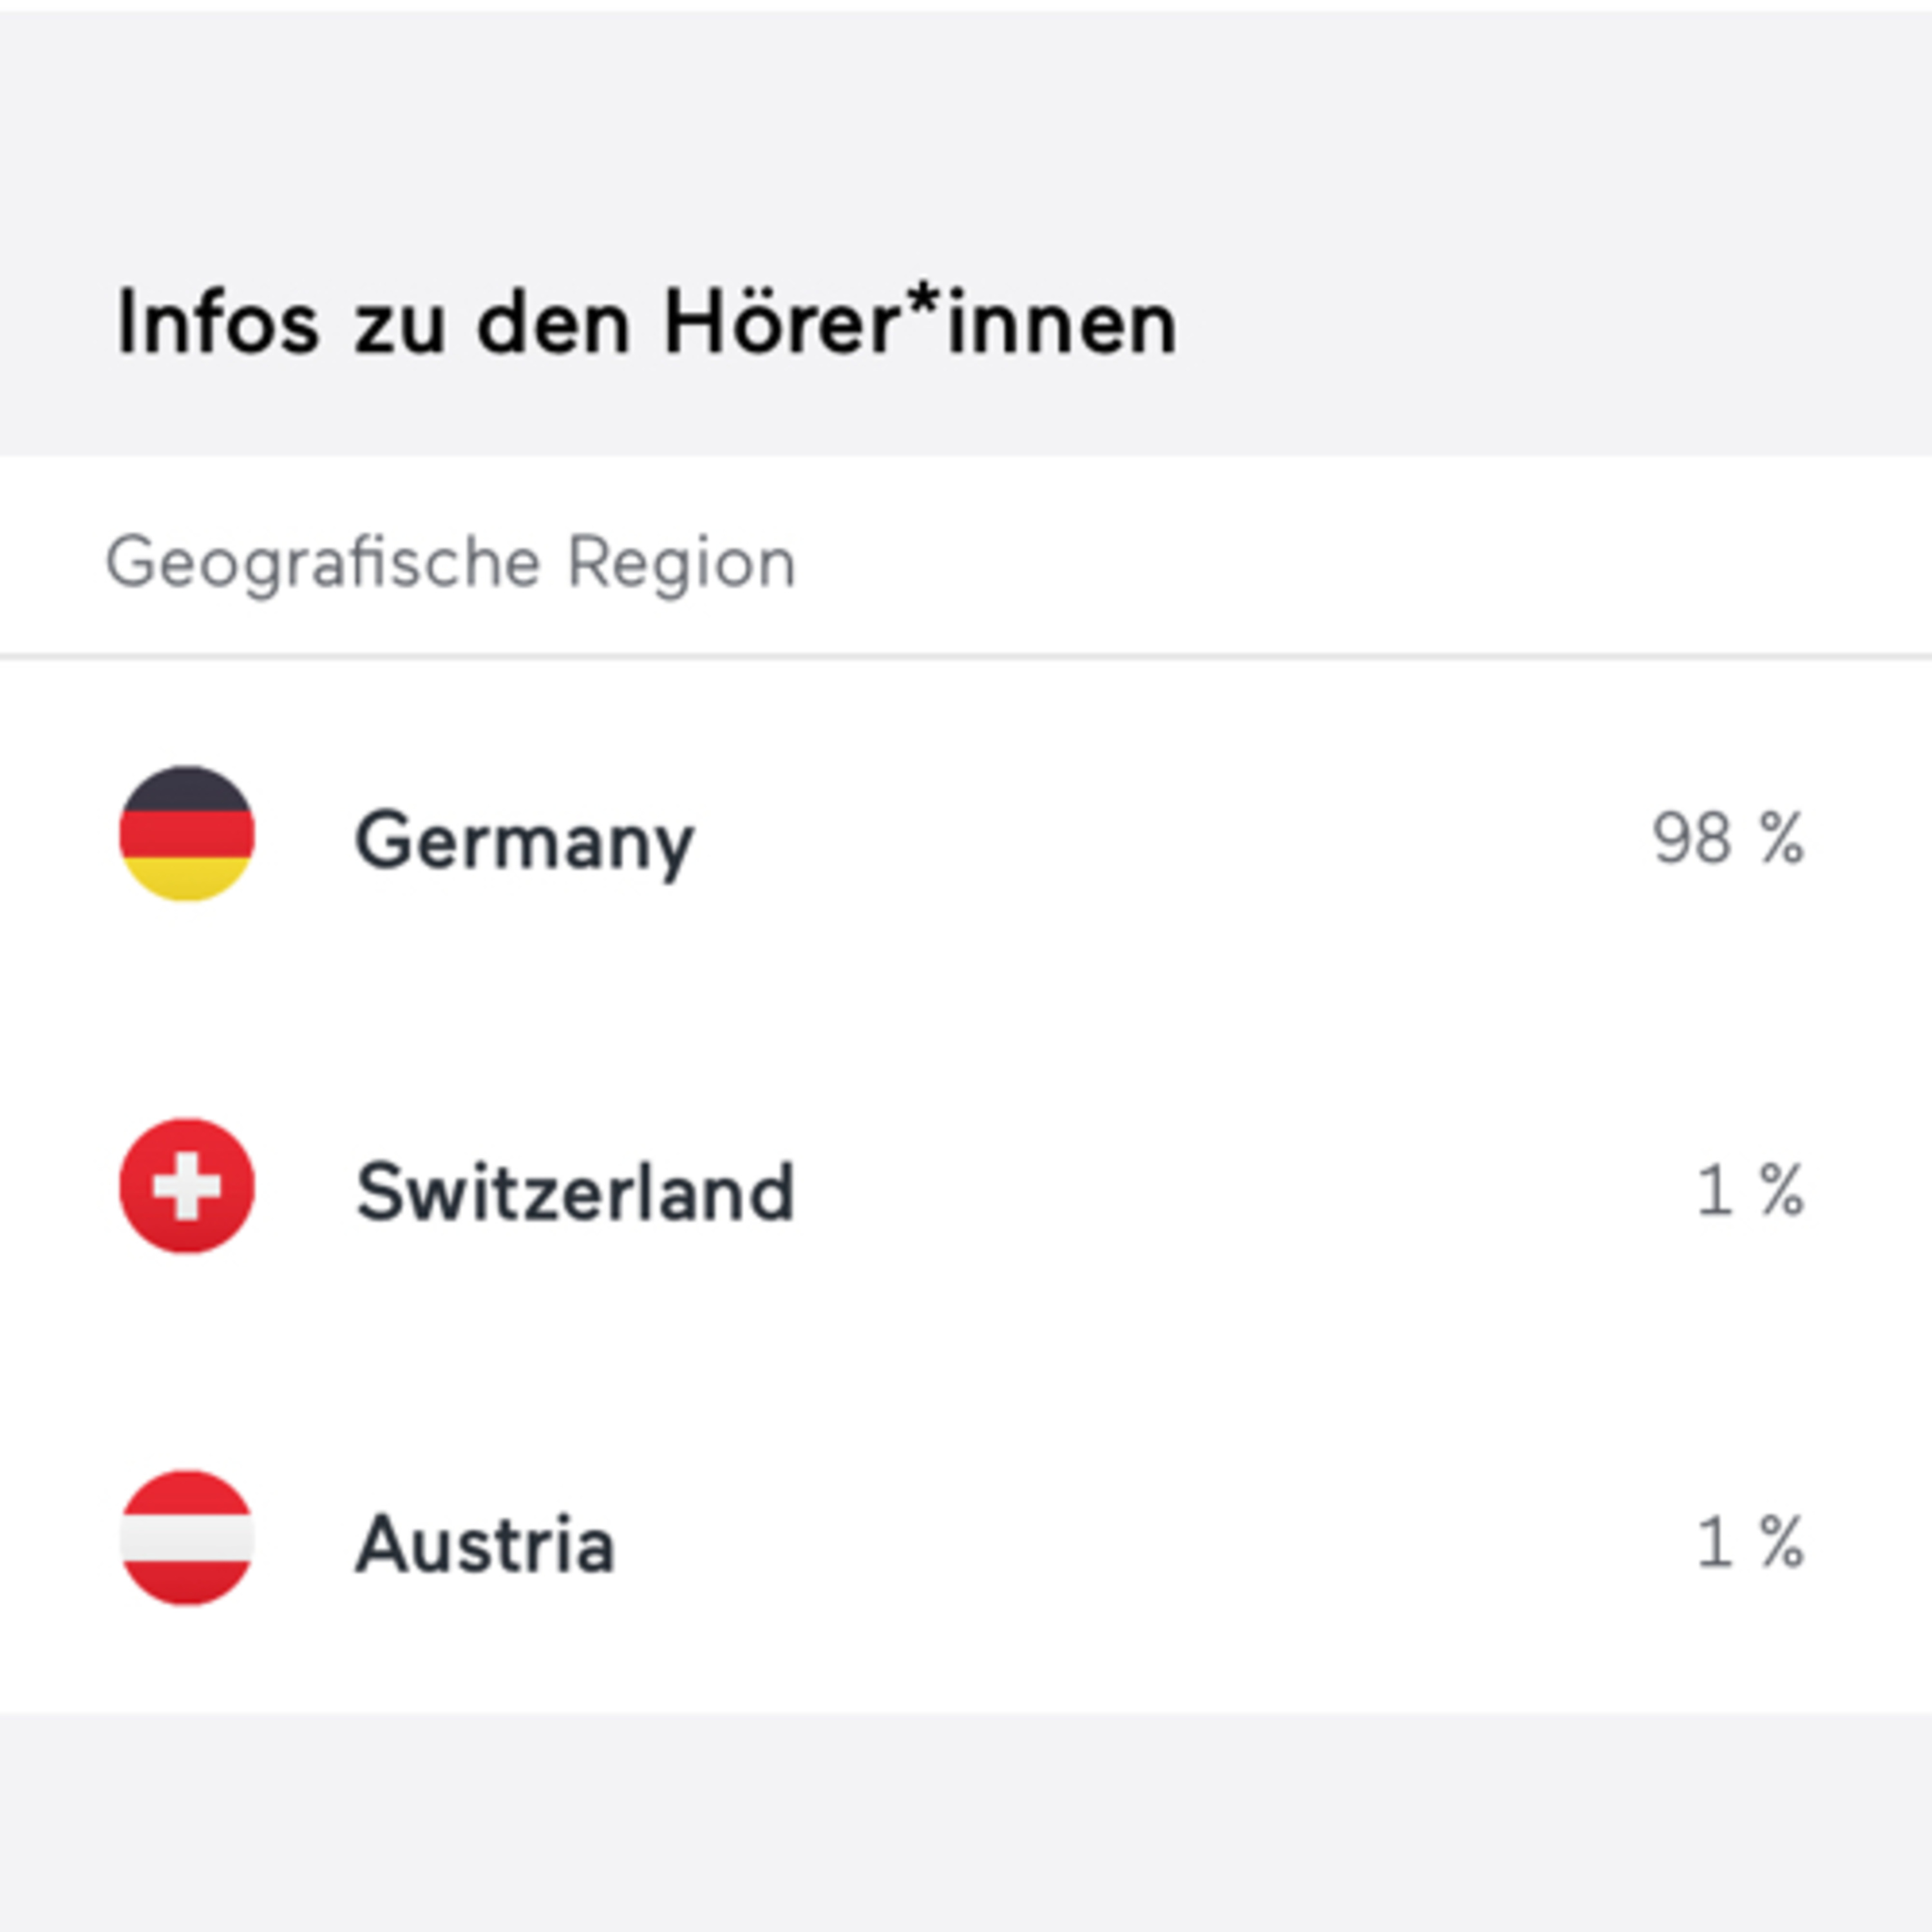
Task: Click the Switzerland flag icon
Action: pos(187,1186)
